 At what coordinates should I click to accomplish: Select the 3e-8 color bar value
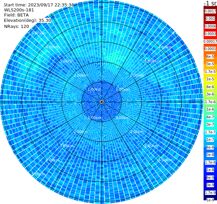tap(210, 155)
